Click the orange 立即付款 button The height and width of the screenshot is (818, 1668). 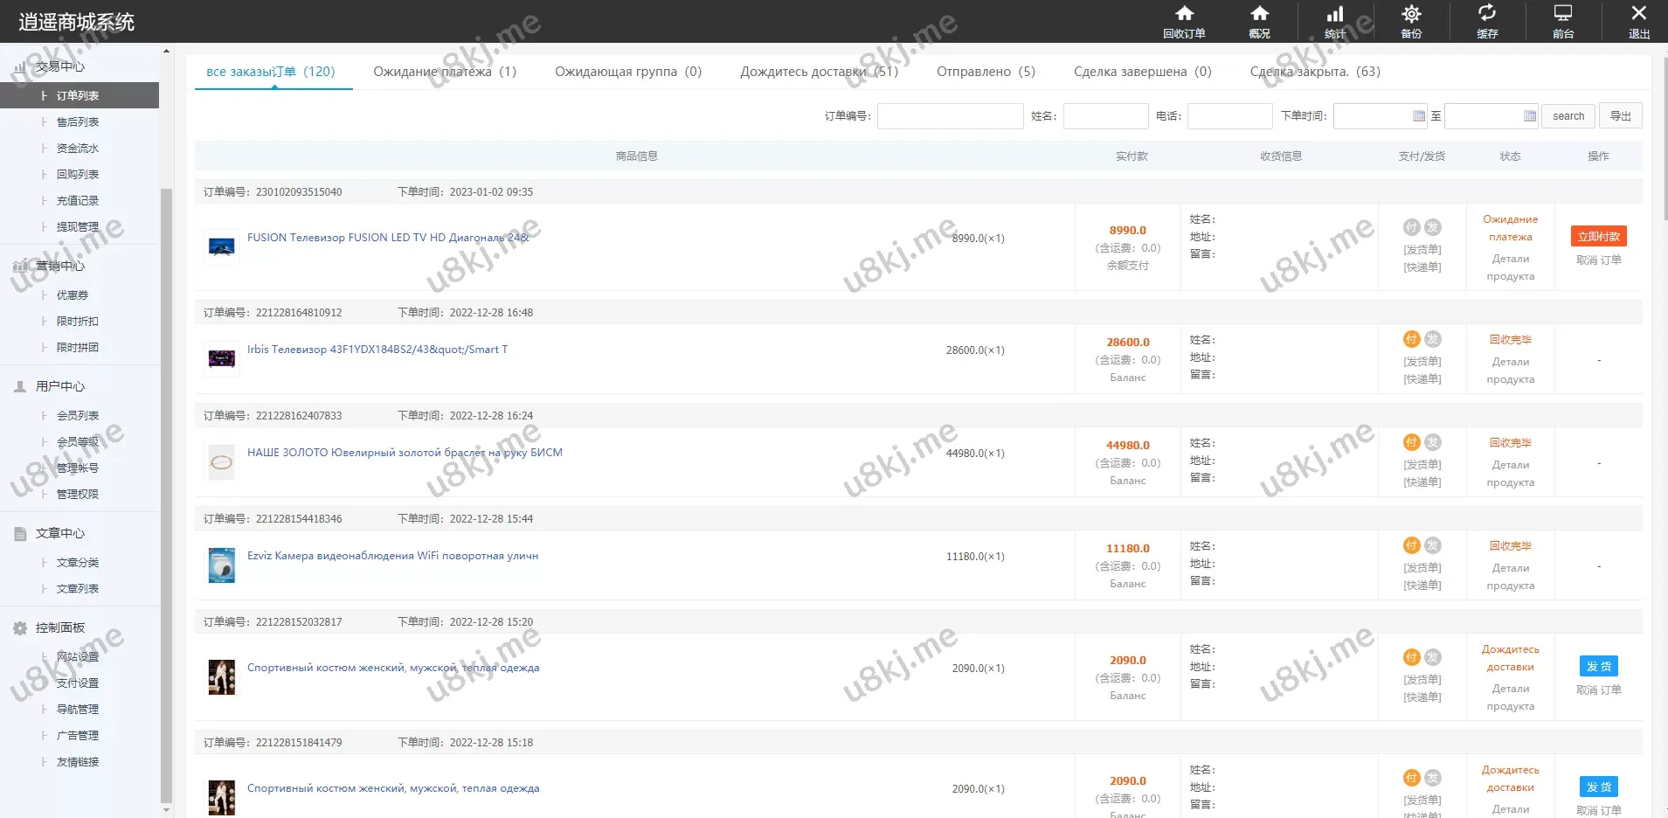tap(1598, 237)
